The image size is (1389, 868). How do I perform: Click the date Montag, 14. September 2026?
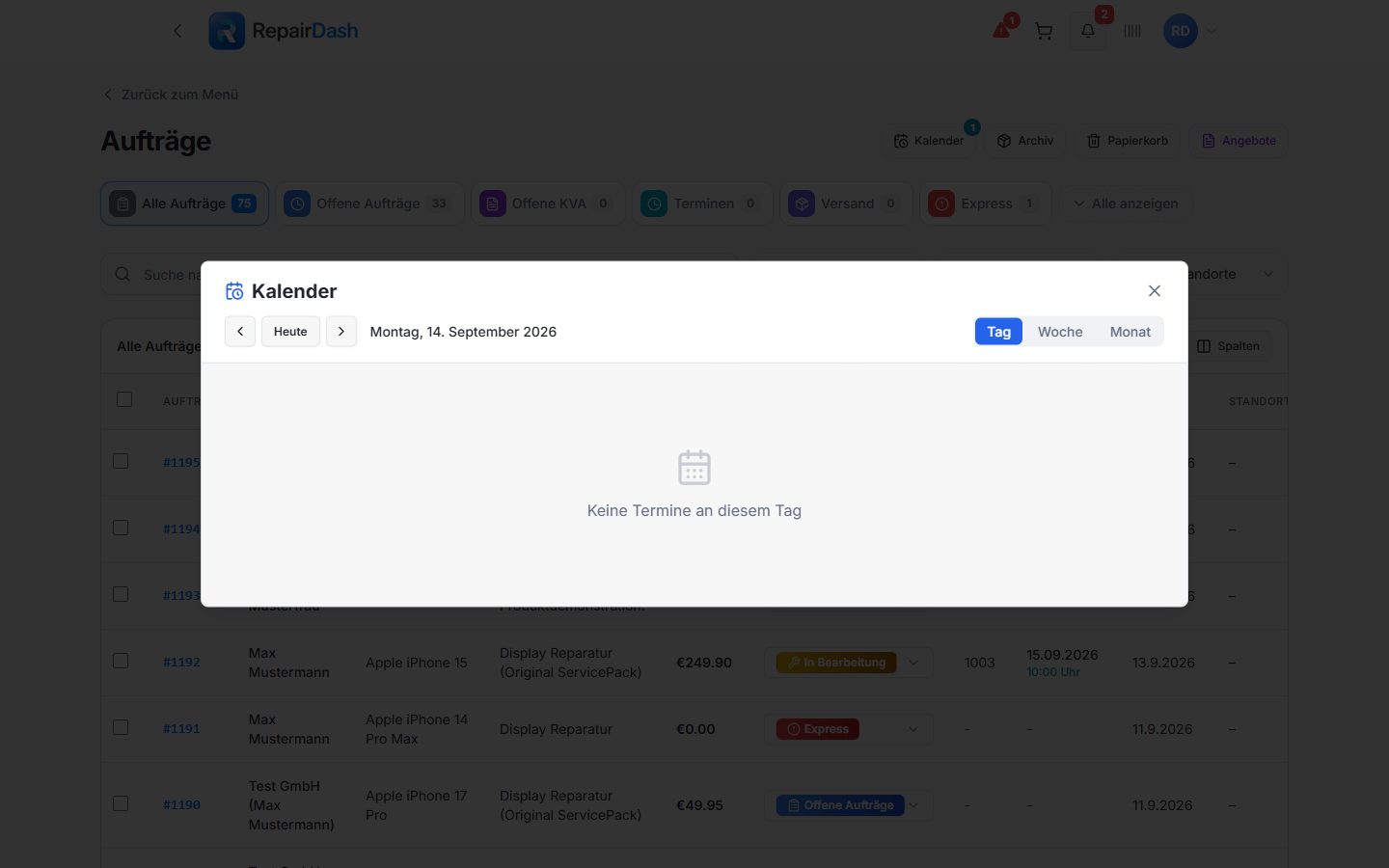coord(463,332)
